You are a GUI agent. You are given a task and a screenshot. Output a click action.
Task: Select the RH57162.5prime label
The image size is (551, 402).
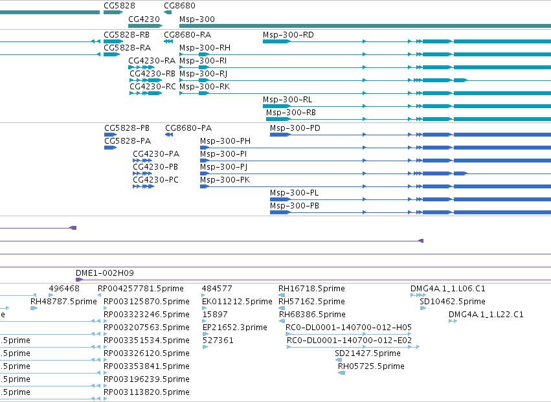click(x=311, y=302)
